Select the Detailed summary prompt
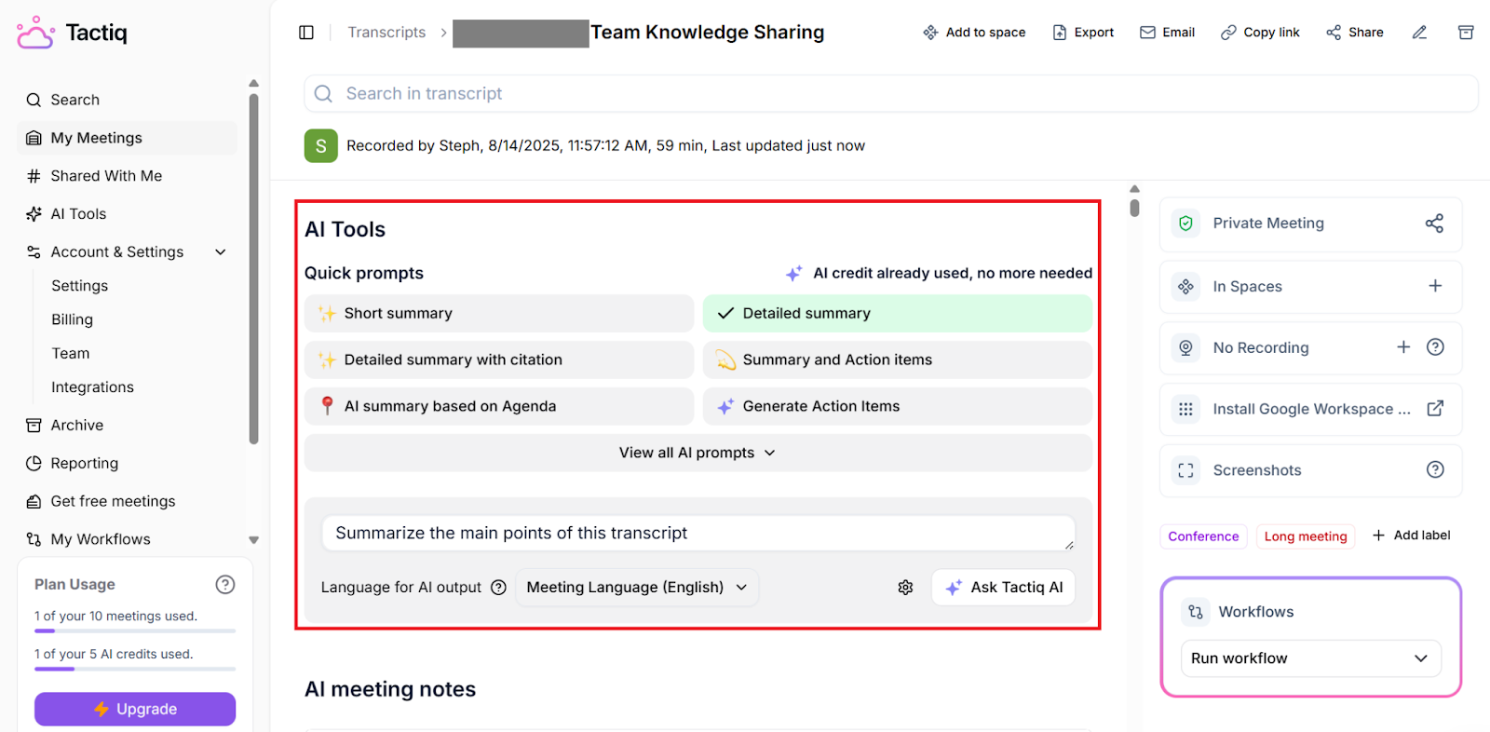Screen dimensions: 1490x732 (898, 314)
